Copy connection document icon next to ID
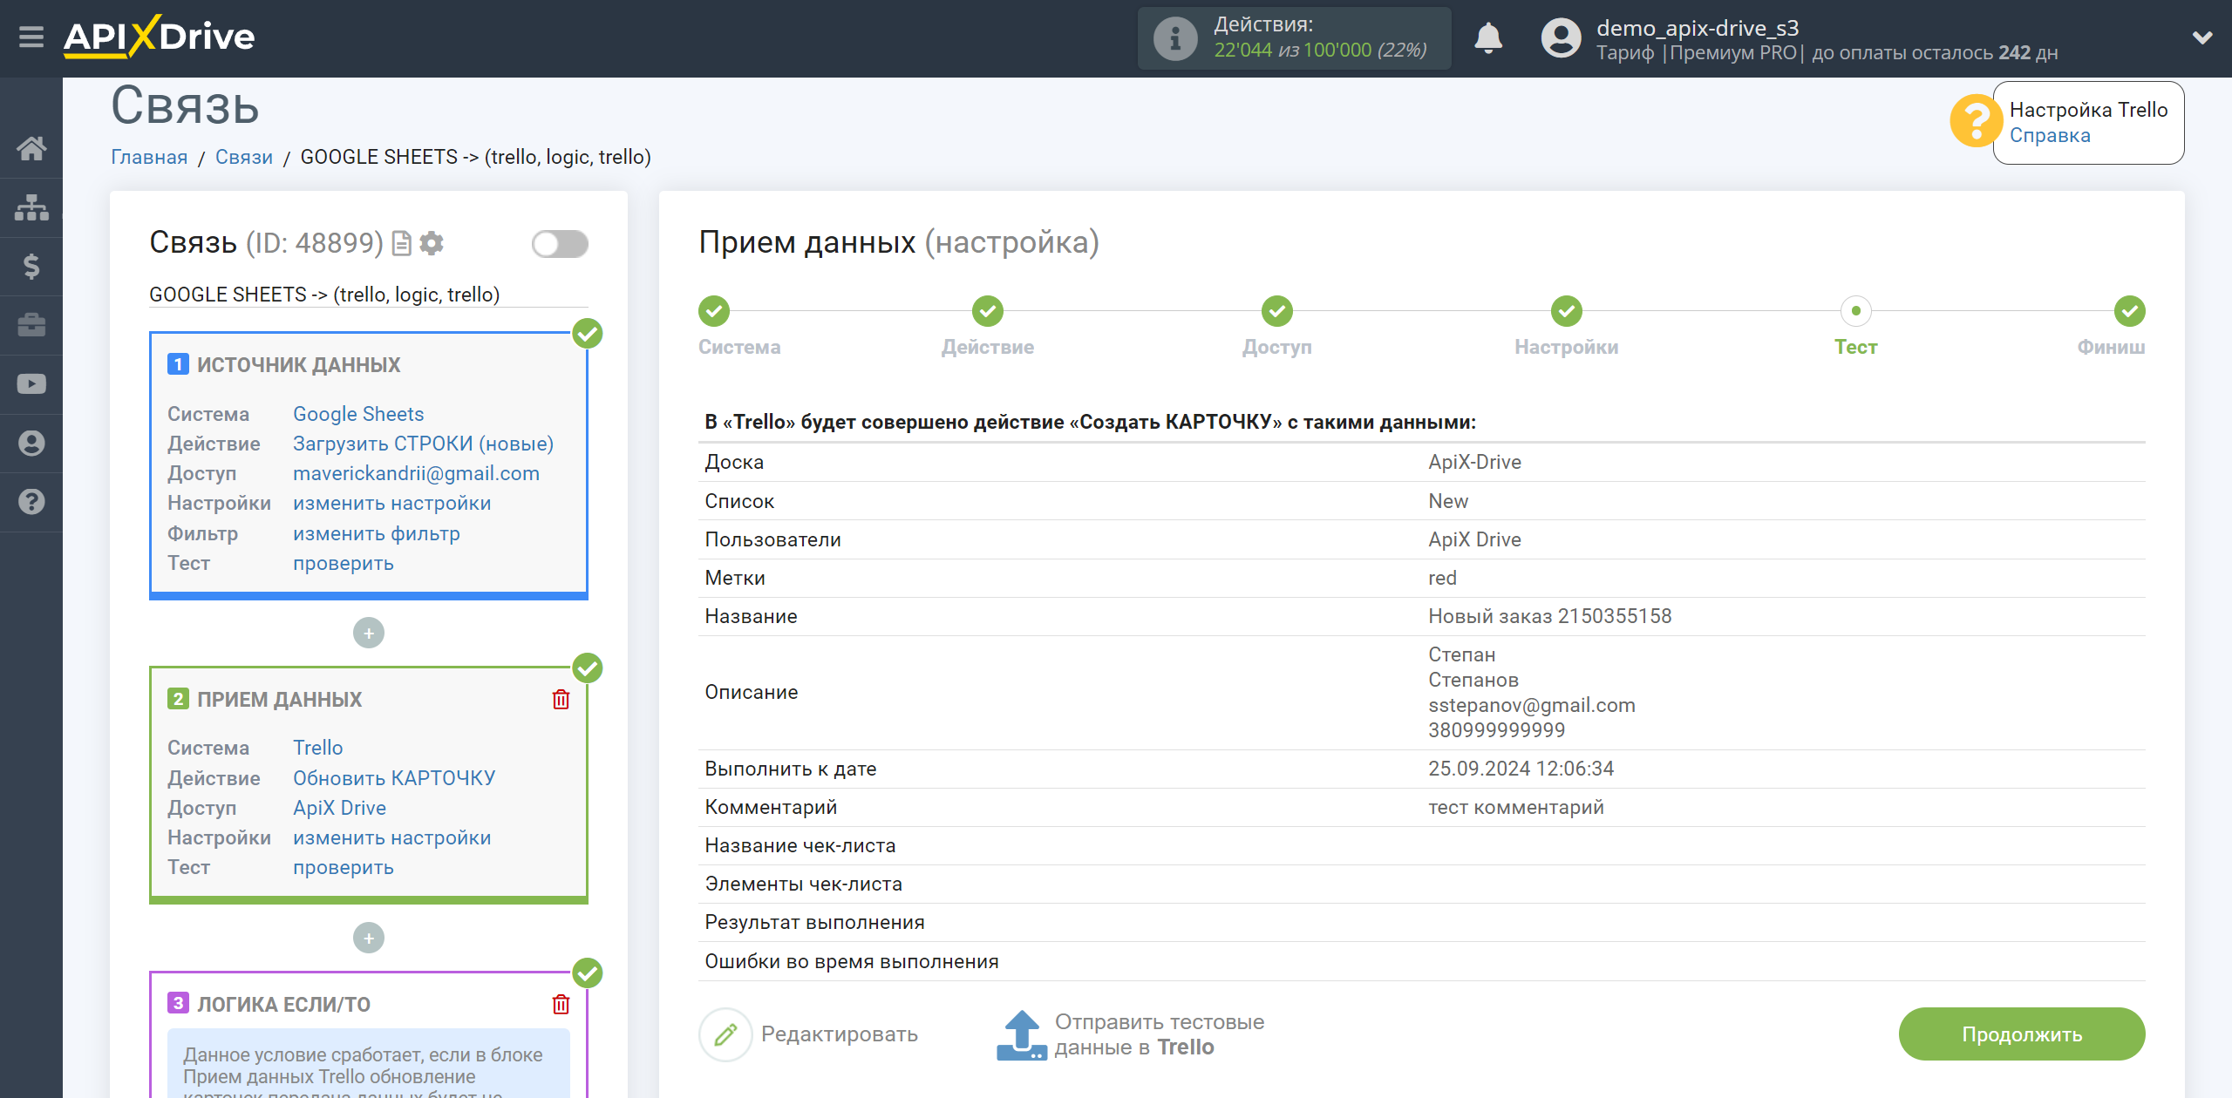Image resolution: width=2232 pixels, height=1098 pixels. 402,243
